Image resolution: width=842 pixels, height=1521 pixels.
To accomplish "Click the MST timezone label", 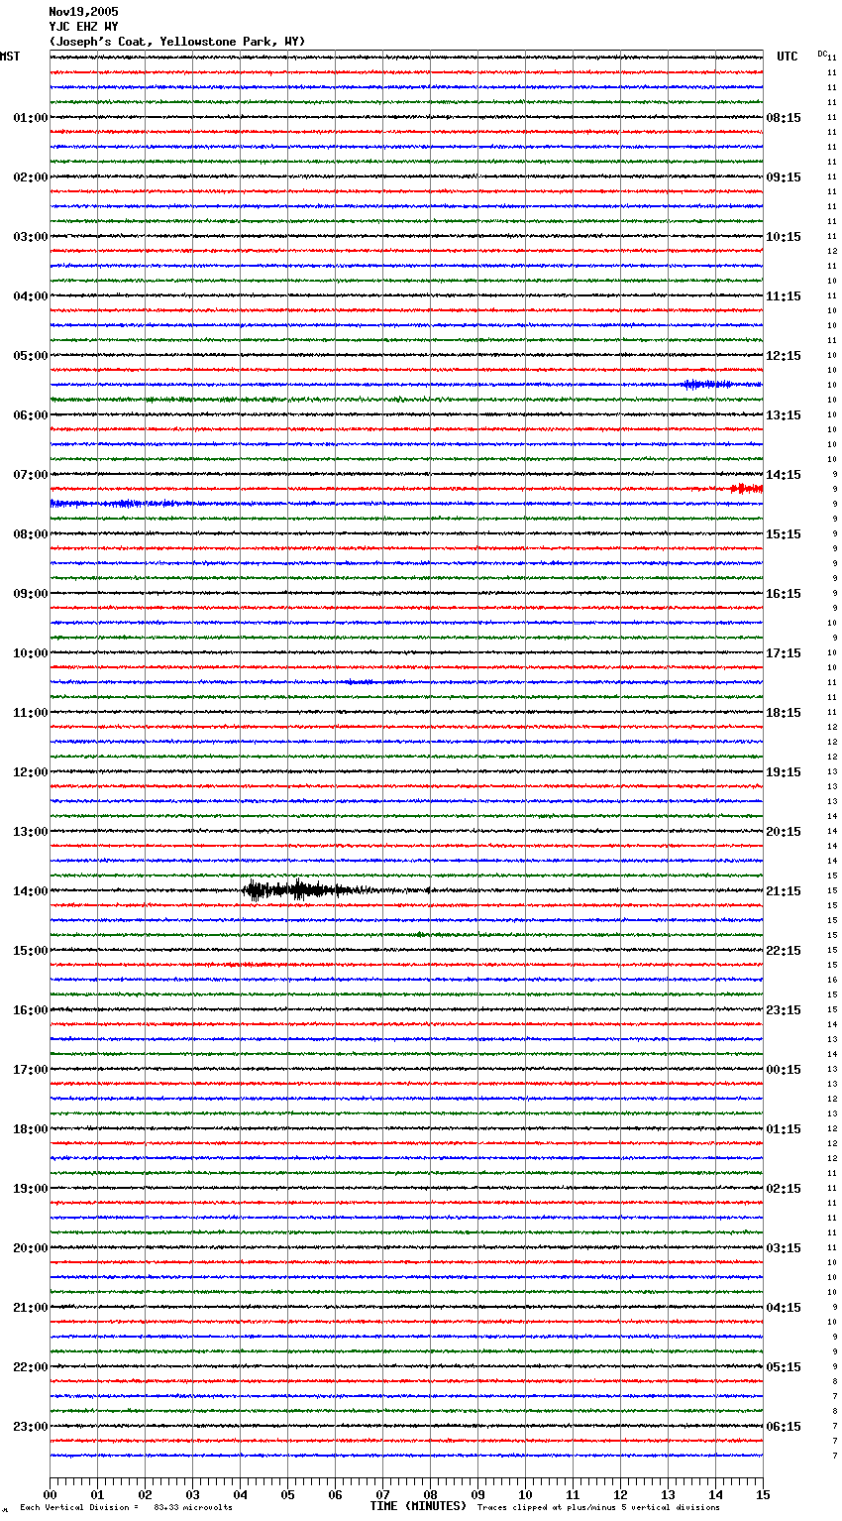I will (x=10, y=57).
